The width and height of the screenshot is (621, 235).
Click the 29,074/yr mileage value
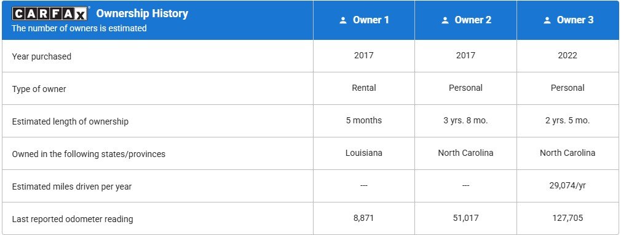coord(568,186)
